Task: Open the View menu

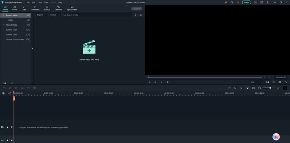Action: coord(46,3)
